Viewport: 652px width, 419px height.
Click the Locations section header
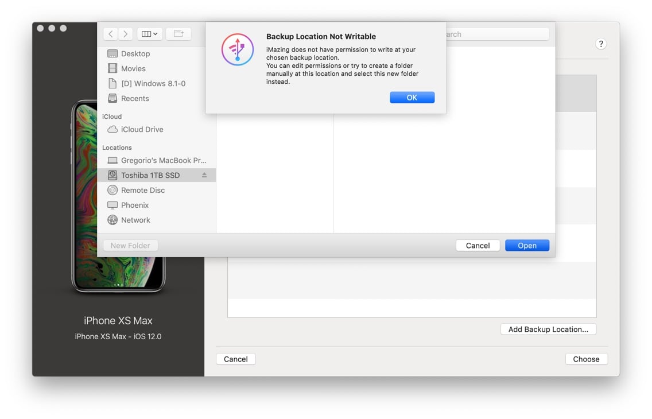117,148
